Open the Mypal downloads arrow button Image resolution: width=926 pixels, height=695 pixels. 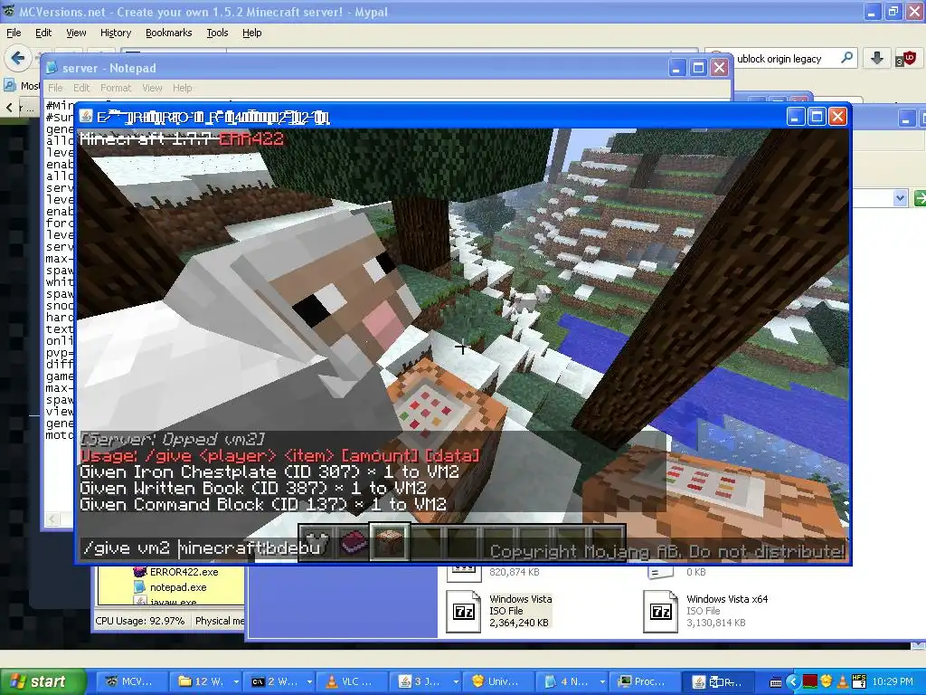click(x=877, y=58)
